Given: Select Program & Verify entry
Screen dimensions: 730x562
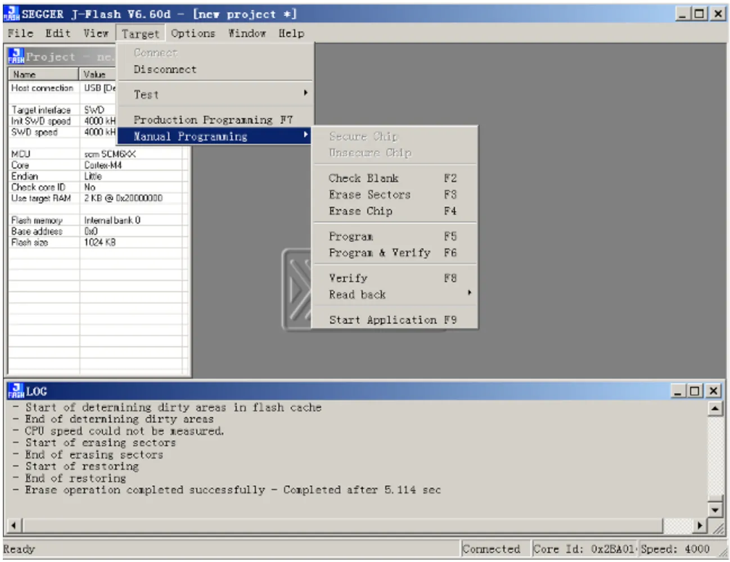Looking at the screenshot, I should (395, 253).
